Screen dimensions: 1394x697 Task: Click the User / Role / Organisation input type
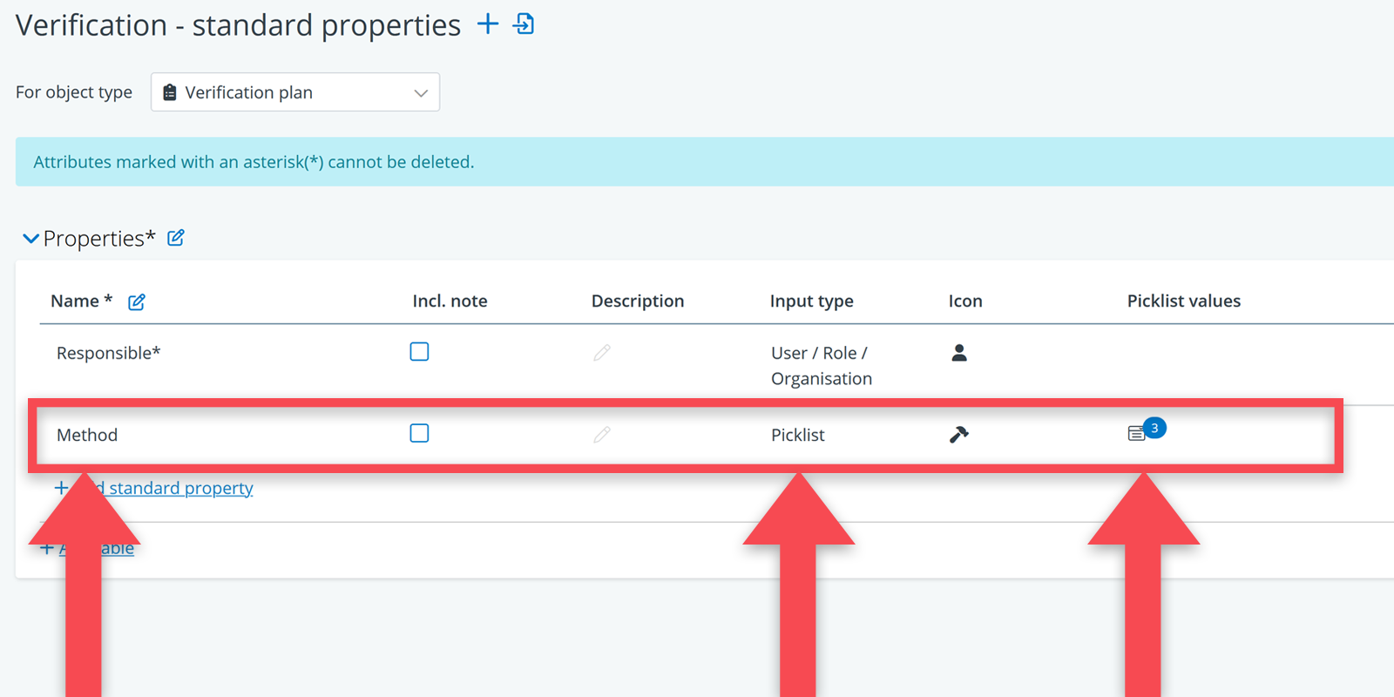821,366
